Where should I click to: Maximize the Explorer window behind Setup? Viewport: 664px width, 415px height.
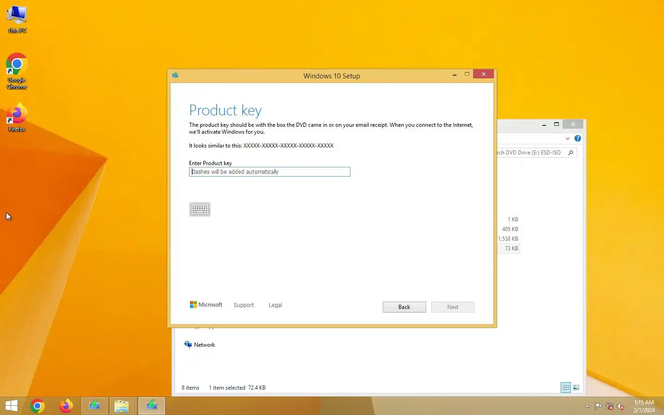coord(557,124)
